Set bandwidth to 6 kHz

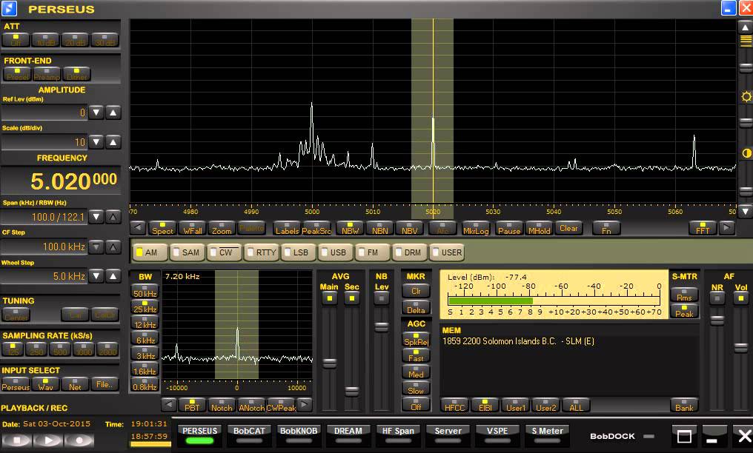[145, 338]
